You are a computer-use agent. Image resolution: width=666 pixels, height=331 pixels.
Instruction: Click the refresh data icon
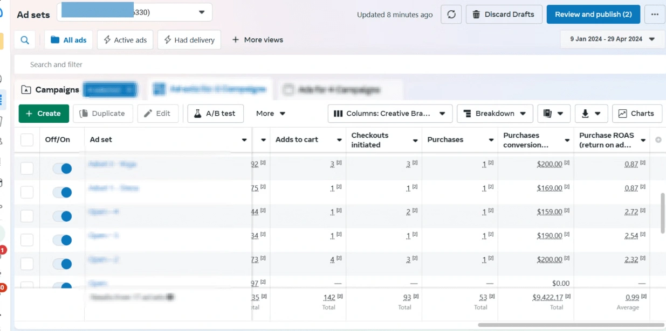(x=451, y=15)
